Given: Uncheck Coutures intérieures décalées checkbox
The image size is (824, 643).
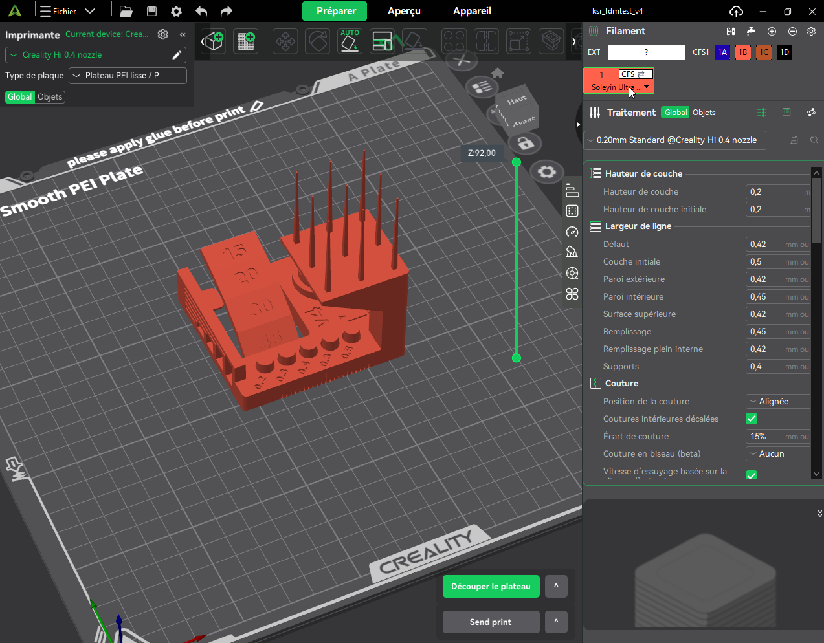Looking at the screenshot, I should (752, 419).
